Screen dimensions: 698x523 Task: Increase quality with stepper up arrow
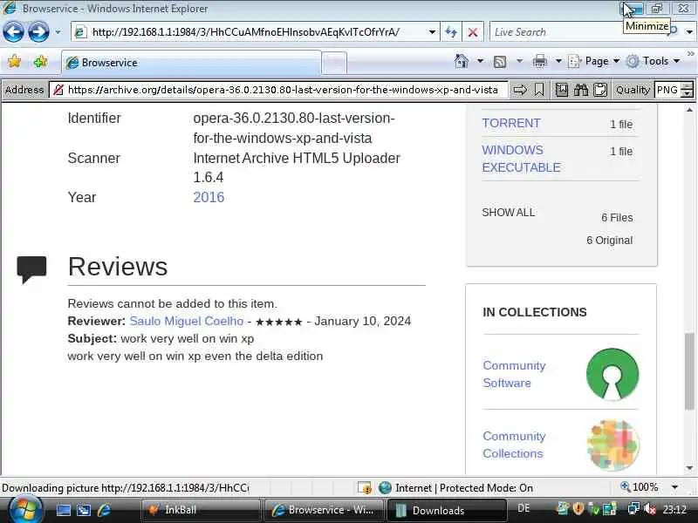point(688,85)
